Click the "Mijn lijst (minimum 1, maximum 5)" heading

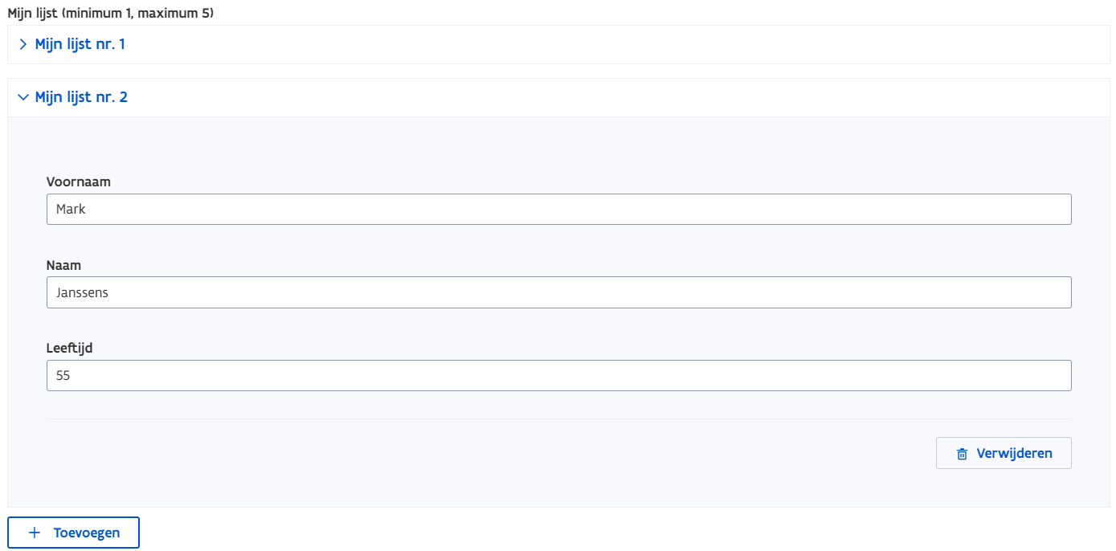111,14
